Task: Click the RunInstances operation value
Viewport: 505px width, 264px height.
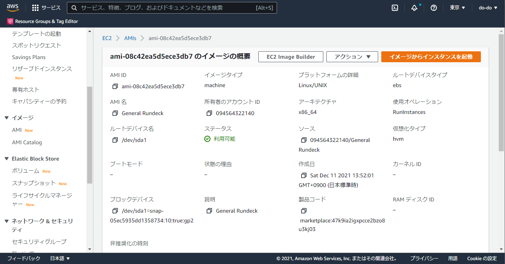Action: pyautogui.click(x=409, y=112)
